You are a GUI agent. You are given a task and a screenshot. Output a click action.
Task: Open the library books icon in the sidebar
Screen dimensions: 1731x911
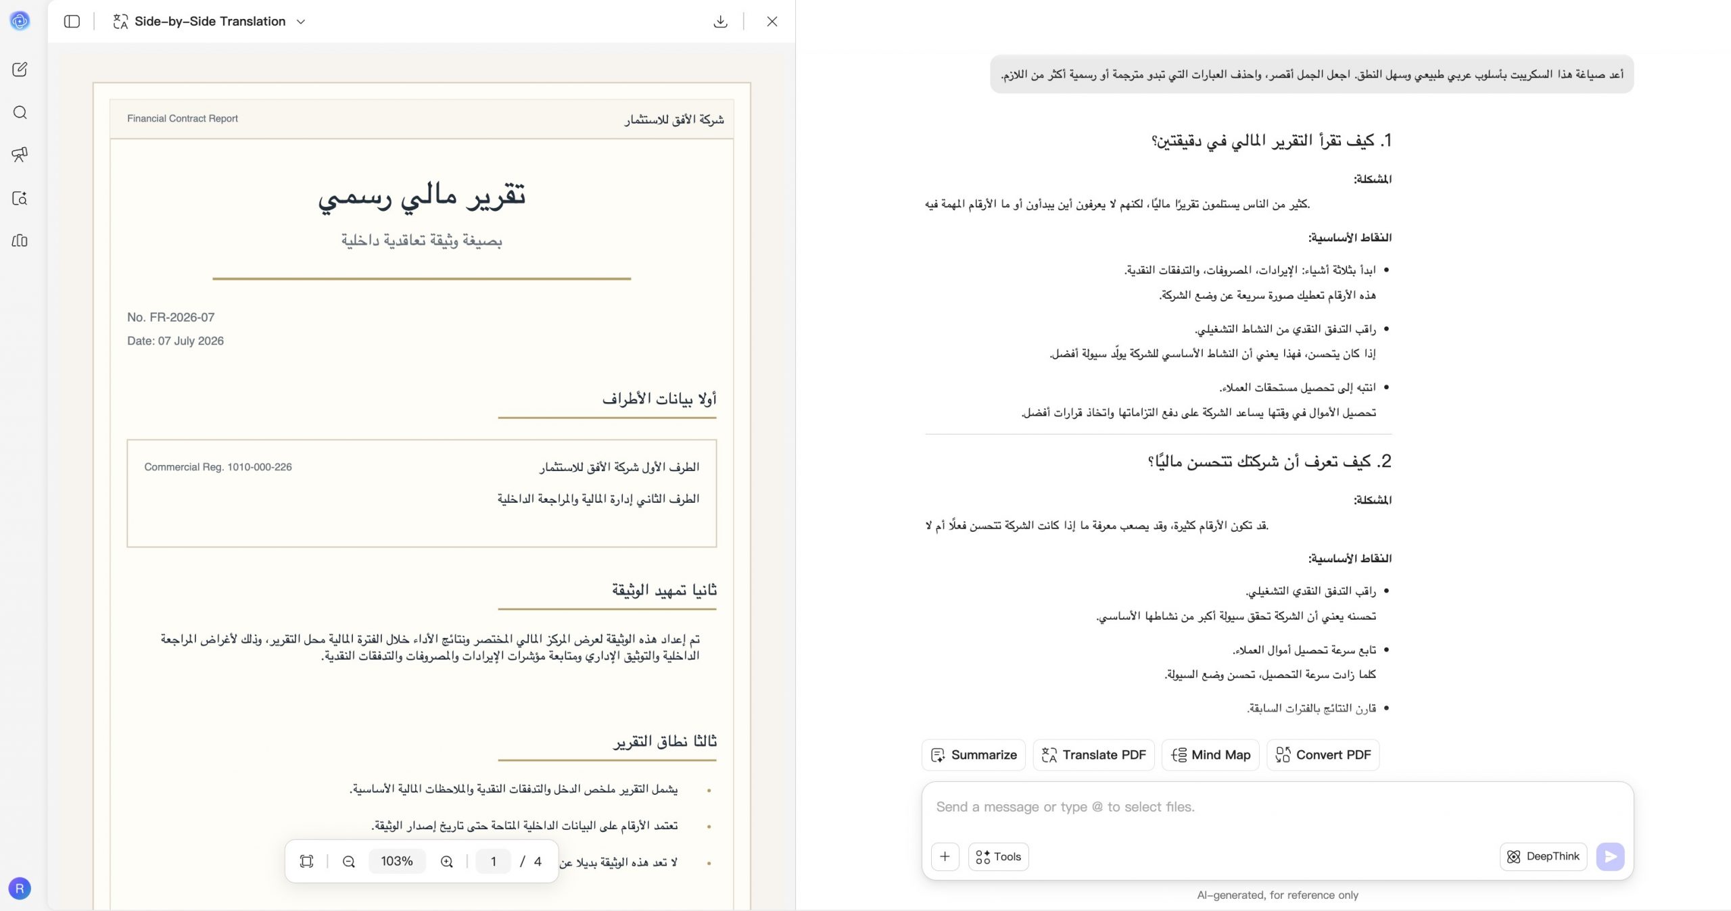20,241
